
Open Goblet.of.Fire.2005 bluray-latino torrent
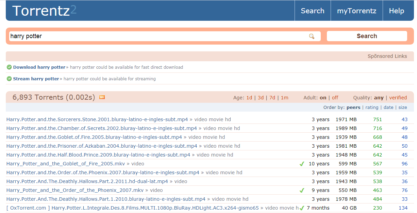(x=94, y=137)
